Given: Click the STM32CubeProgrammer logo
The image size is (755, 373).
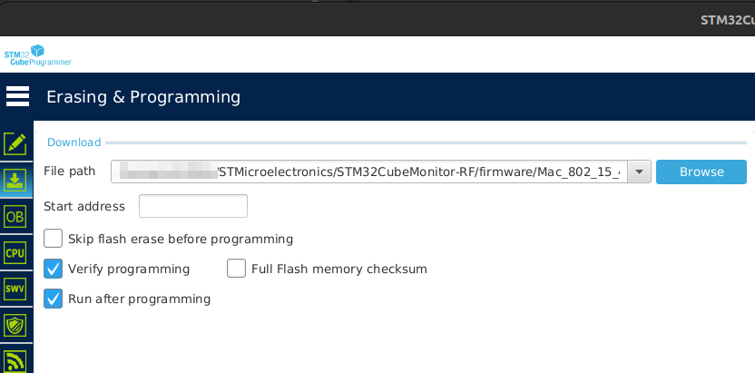Looking at the screenshot, I should pos(37,55).
